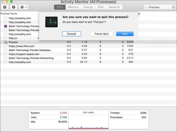
Task: Switch to the CPU tab
Action: tap(60, 7)
